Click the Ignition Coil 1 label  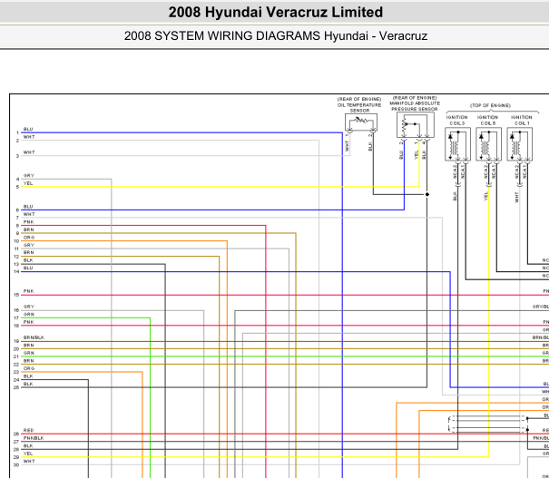pyautogui.click(x=522, y=121)
